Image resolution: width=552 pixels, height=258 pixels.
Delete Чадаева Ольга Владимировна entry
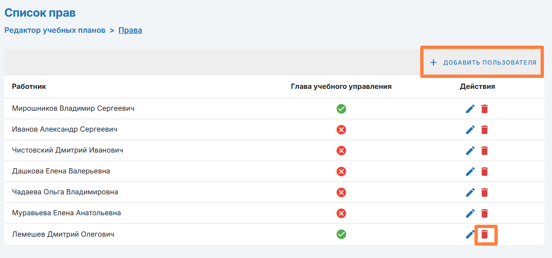click(484, 192)
